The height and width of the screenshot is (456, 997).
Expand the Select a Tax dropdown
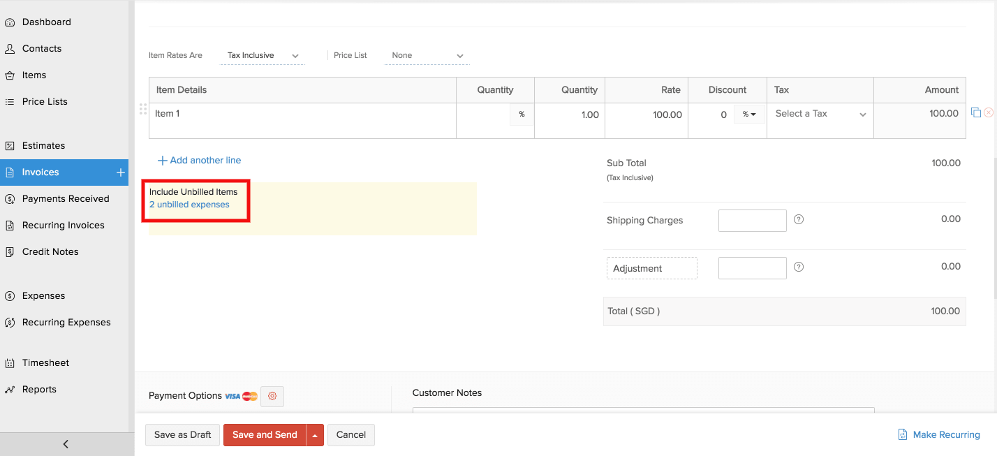point(820,113)
